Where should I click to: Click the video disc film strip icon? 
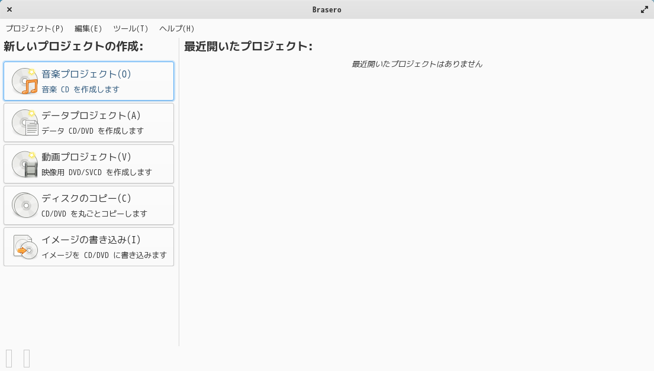tap(25, 164)
